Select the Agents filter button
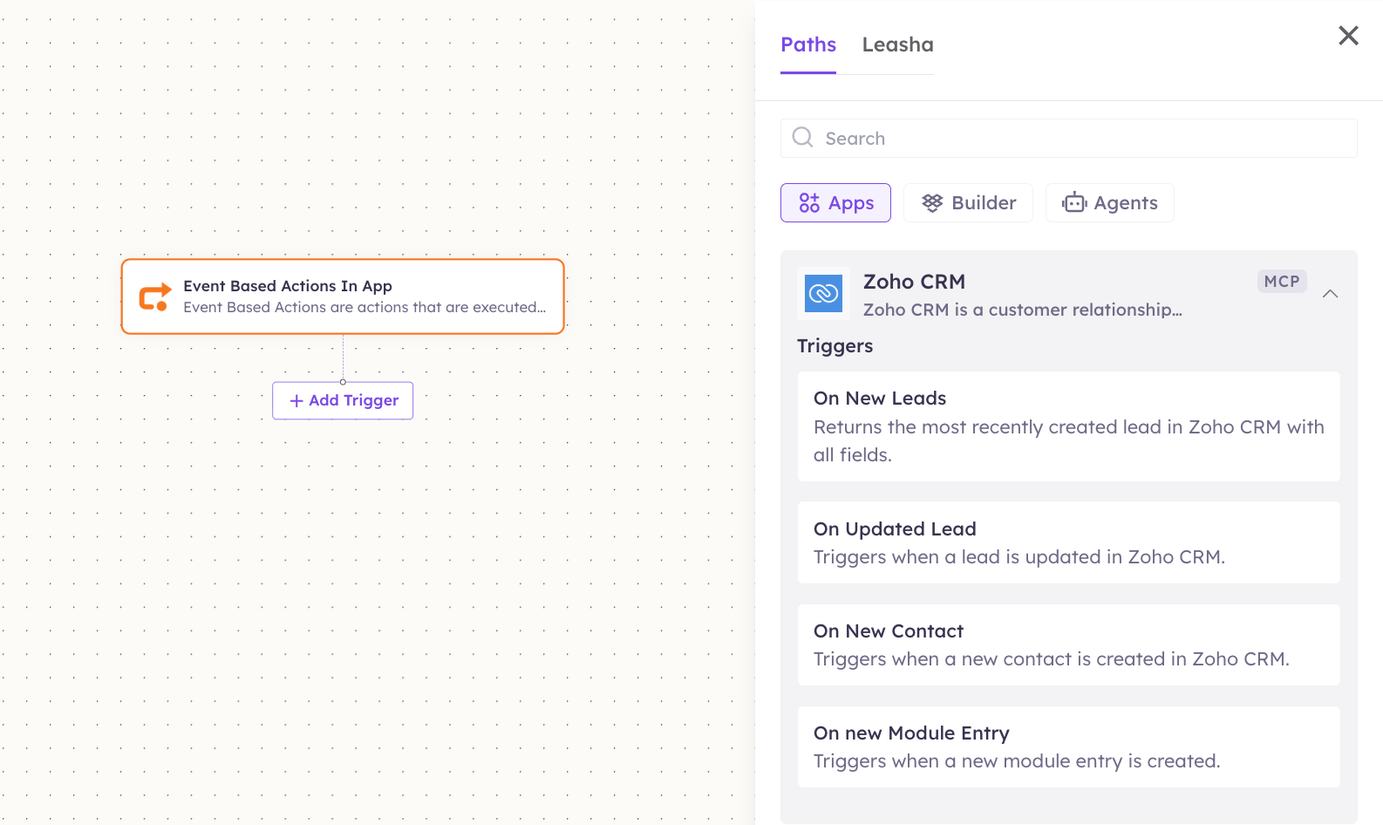This screenshot has height=825, width=1383. pos(1109,203)
